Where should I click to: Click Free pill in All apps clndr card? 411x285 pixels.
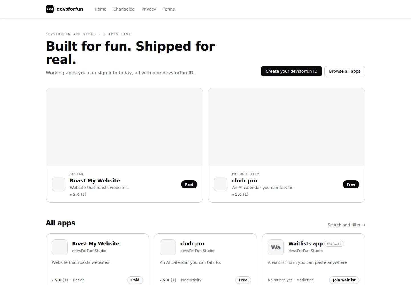243,280
